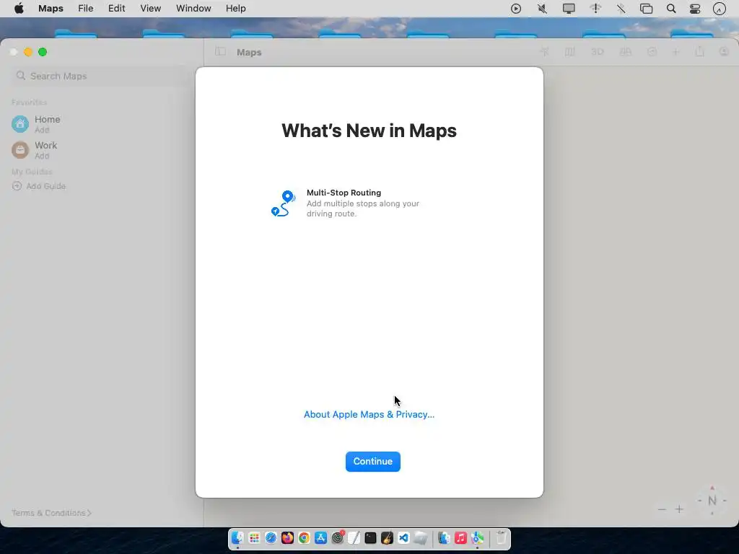Viewport: 739px width, 554px height.
Task: Open Trash from the Dock
Action: click(502, 538)
